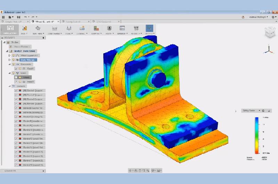Close the fourth document tab
Image resolution: width=278 pixels, height=184 pixels.
coord(119,22)
